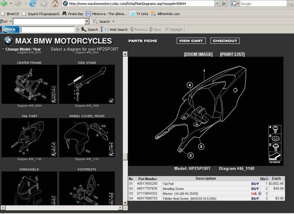Click Finder toolbar Search button
The height and width of the screenshot is (214, 294).
90,30
